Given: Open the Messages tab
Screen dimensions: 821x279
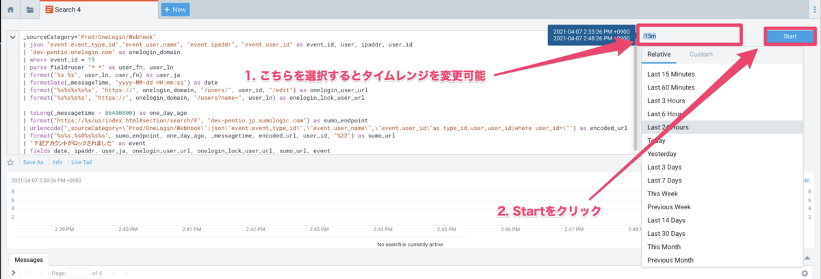Looking at the screenshot, I should (29, 260).
